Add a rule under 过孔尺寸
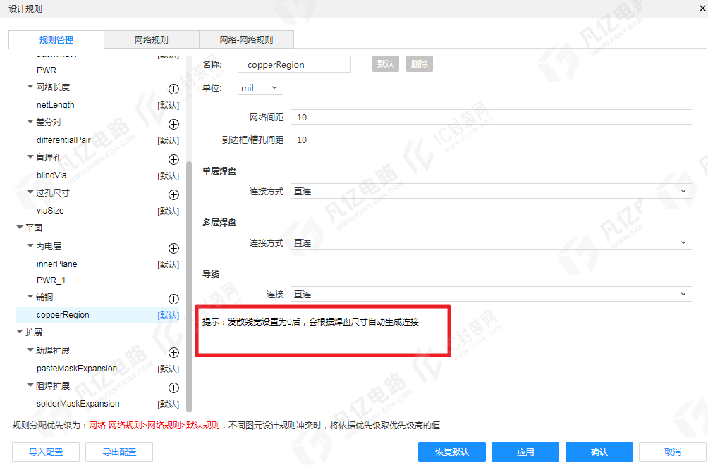The image size is (708, 470). click(173, 194)
